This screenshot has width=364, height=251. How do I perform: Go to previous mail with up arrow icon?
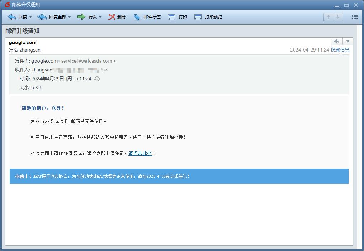tap(328, 17)
